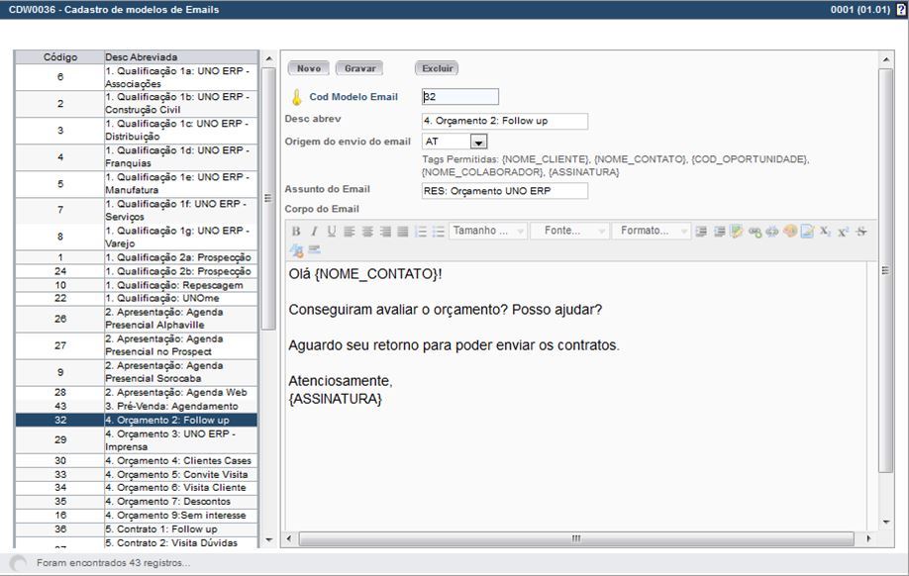
Task: Toggle bold formatting in email editor
Action: [296, 232]
